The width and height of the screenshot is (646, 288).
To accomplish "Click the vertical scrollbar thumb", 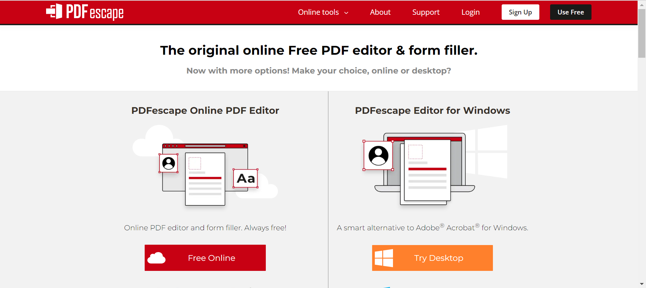I will pos(642,34).
